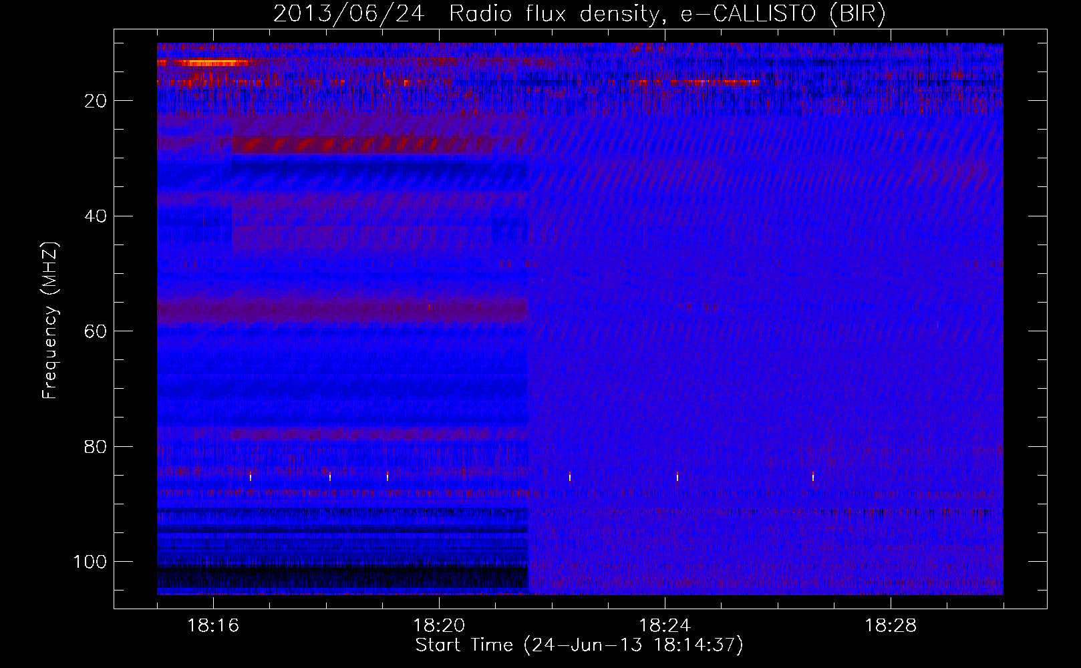The width and height of the screenshot is (1081, 668).
Task: Click the 'Start Time (24-Jun-13 18:14:37)' label
Action: pyautogui.click(x=579, y=645)
